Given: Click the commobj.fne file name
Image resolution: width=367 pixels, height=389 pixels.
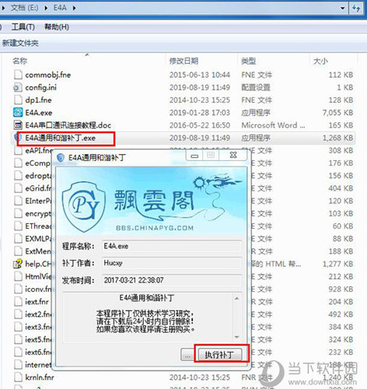Looking at the screenshot, I should [x=48, y=75].
